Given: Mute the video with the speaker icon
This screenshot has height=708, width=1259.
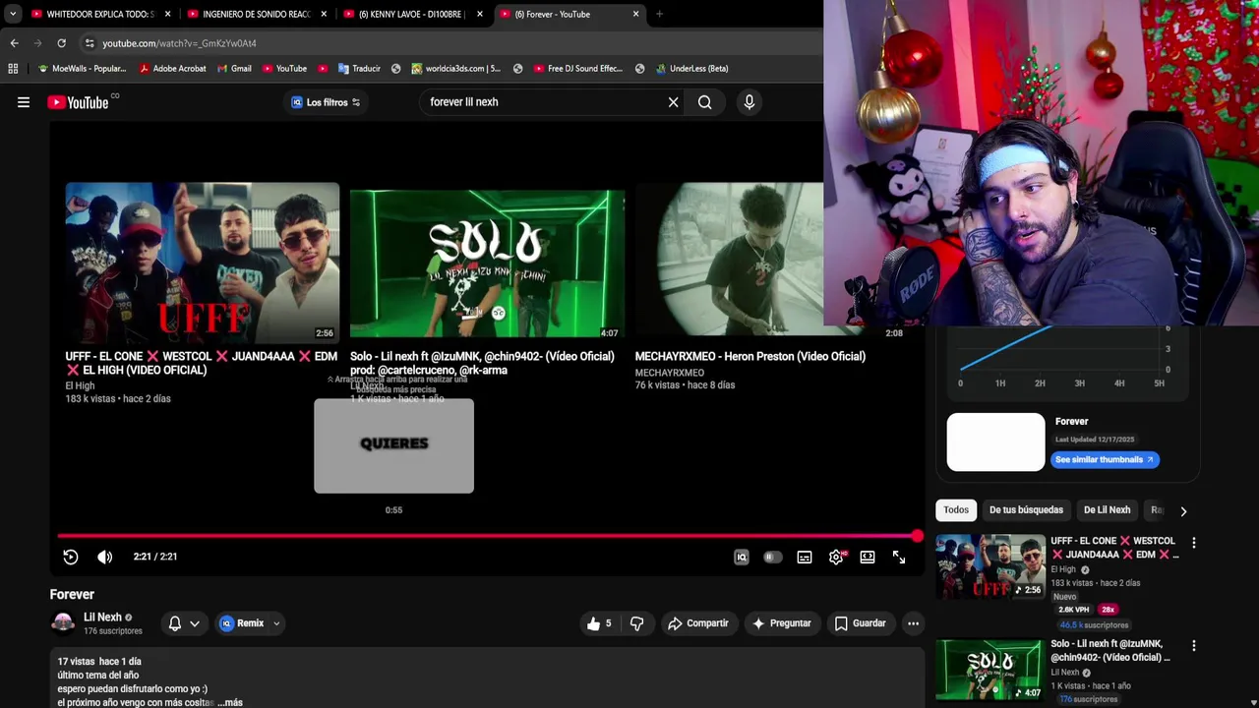Looking at the screenshot, I should pos(105,557).
